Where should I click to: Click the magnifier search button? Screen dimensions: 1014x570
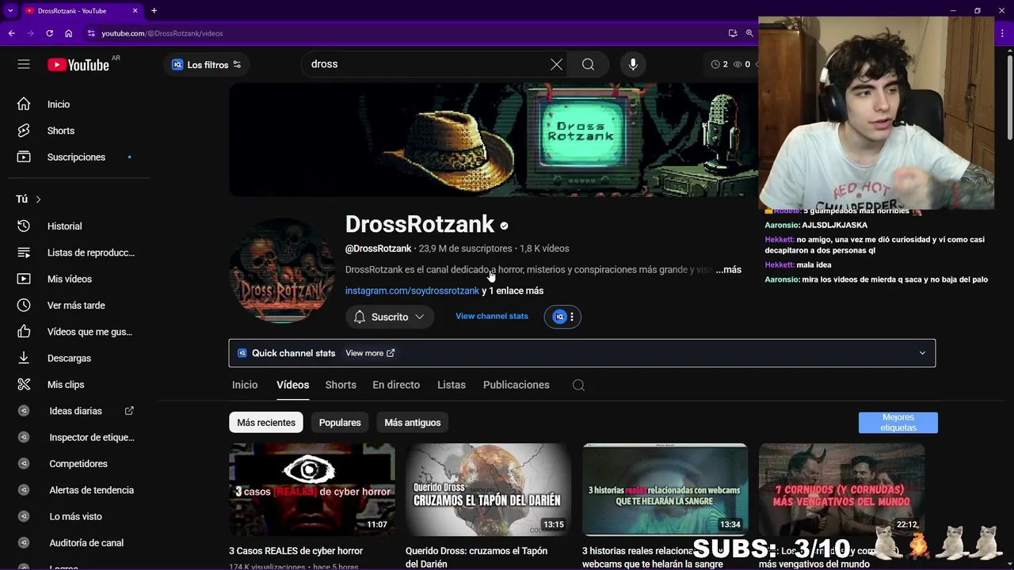pos(588,64)
